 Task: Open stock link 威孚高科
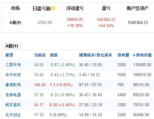[13, 105]
